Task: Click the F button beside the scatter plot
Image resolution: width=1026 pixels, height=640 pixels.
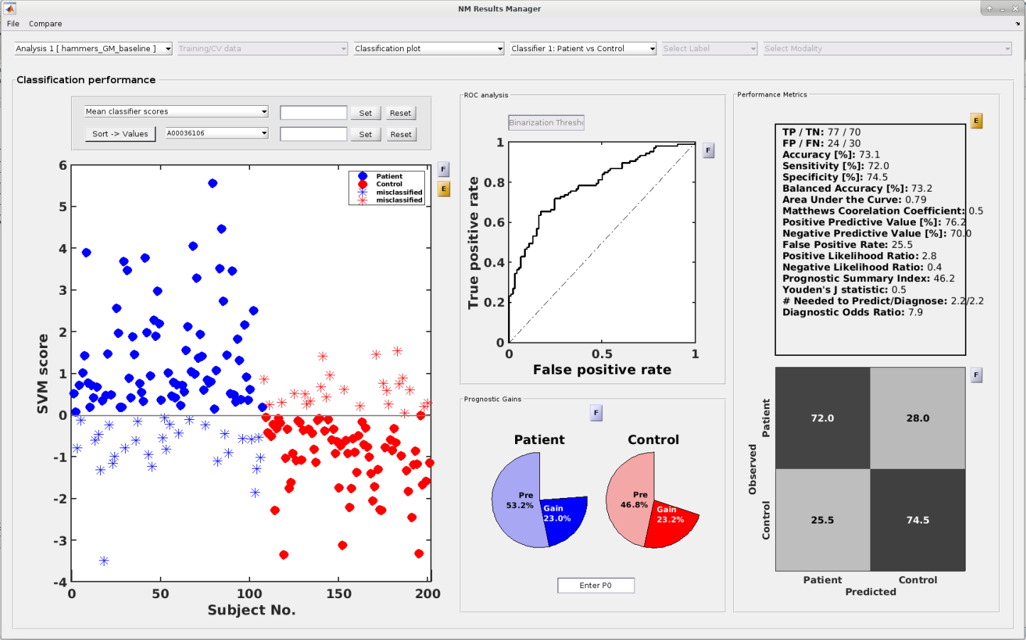Action: point(443,170)
